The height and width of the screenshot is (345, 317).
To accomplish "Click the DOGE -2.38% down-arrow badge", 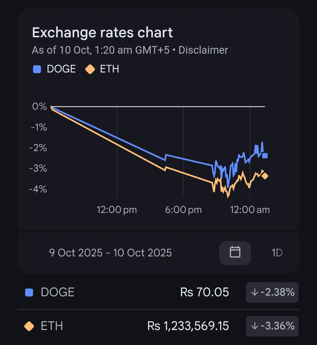I will pyautogui.click(x=272, y=292).
